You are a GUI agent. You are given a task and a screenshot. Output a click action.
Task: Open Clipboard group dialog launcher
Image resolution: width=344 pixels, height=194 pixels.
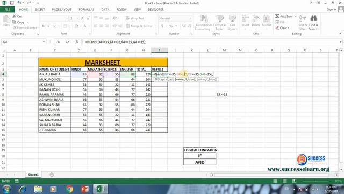(38, 34)
